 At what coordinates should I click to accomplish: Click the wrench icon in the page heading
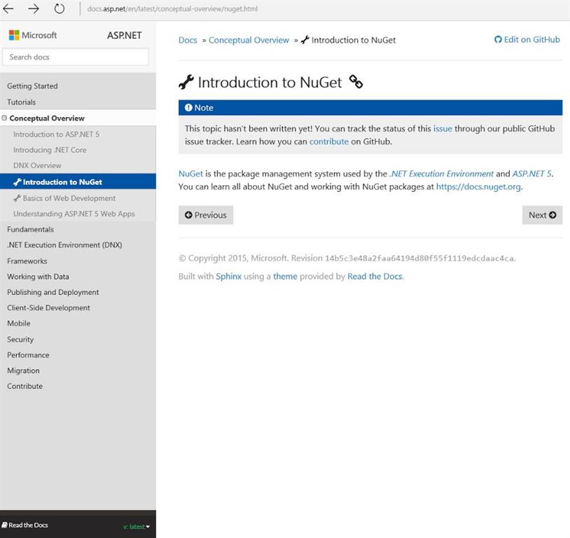tap(186, 82)
